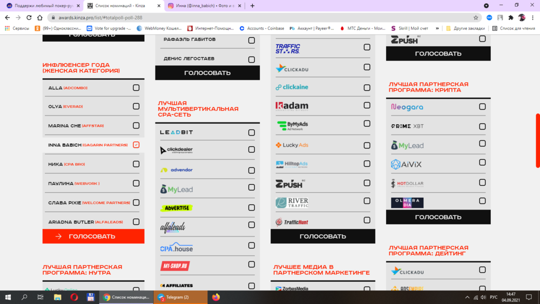Open the browser home page icon

[x=40, y=18]
